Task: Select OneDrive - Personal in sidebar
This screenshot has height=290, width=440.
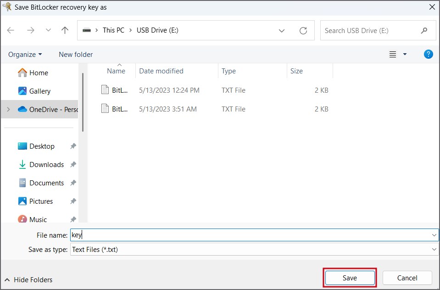Action: (39, 109)
